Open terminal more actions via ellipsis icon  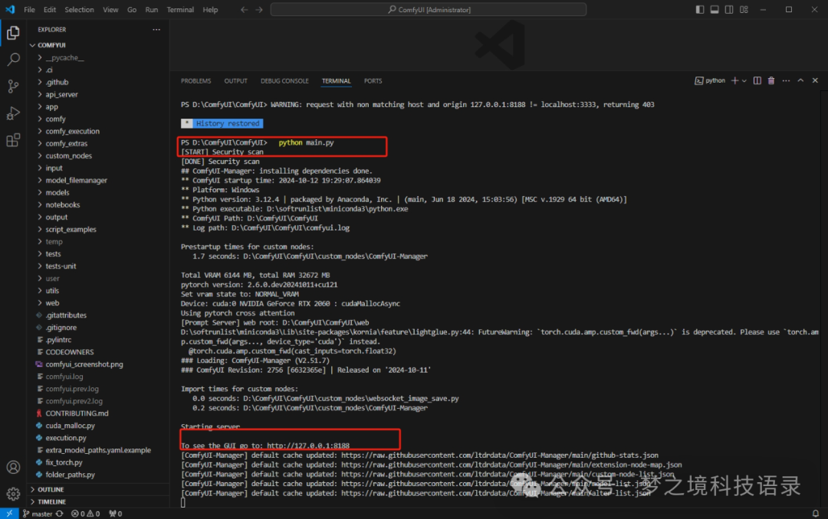tap(785, 80)
